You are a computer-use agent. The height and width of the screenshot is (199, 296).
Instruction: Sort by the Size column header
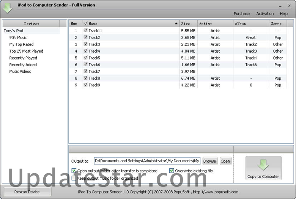tap(188, 24)
